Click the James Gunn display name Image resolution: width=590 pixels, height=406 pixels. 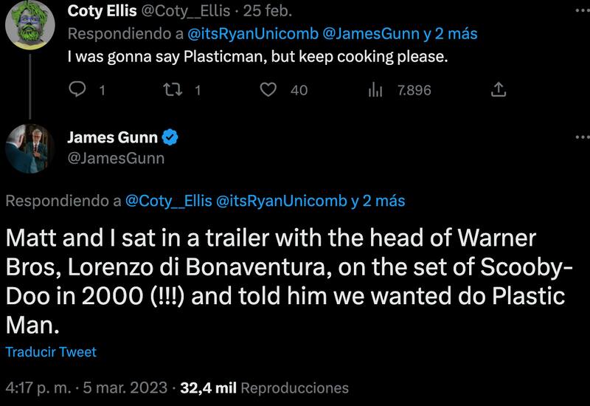pyautogui.click(x=113, y=137)
